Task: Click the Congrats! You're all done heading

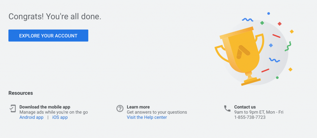Action: 55,17
